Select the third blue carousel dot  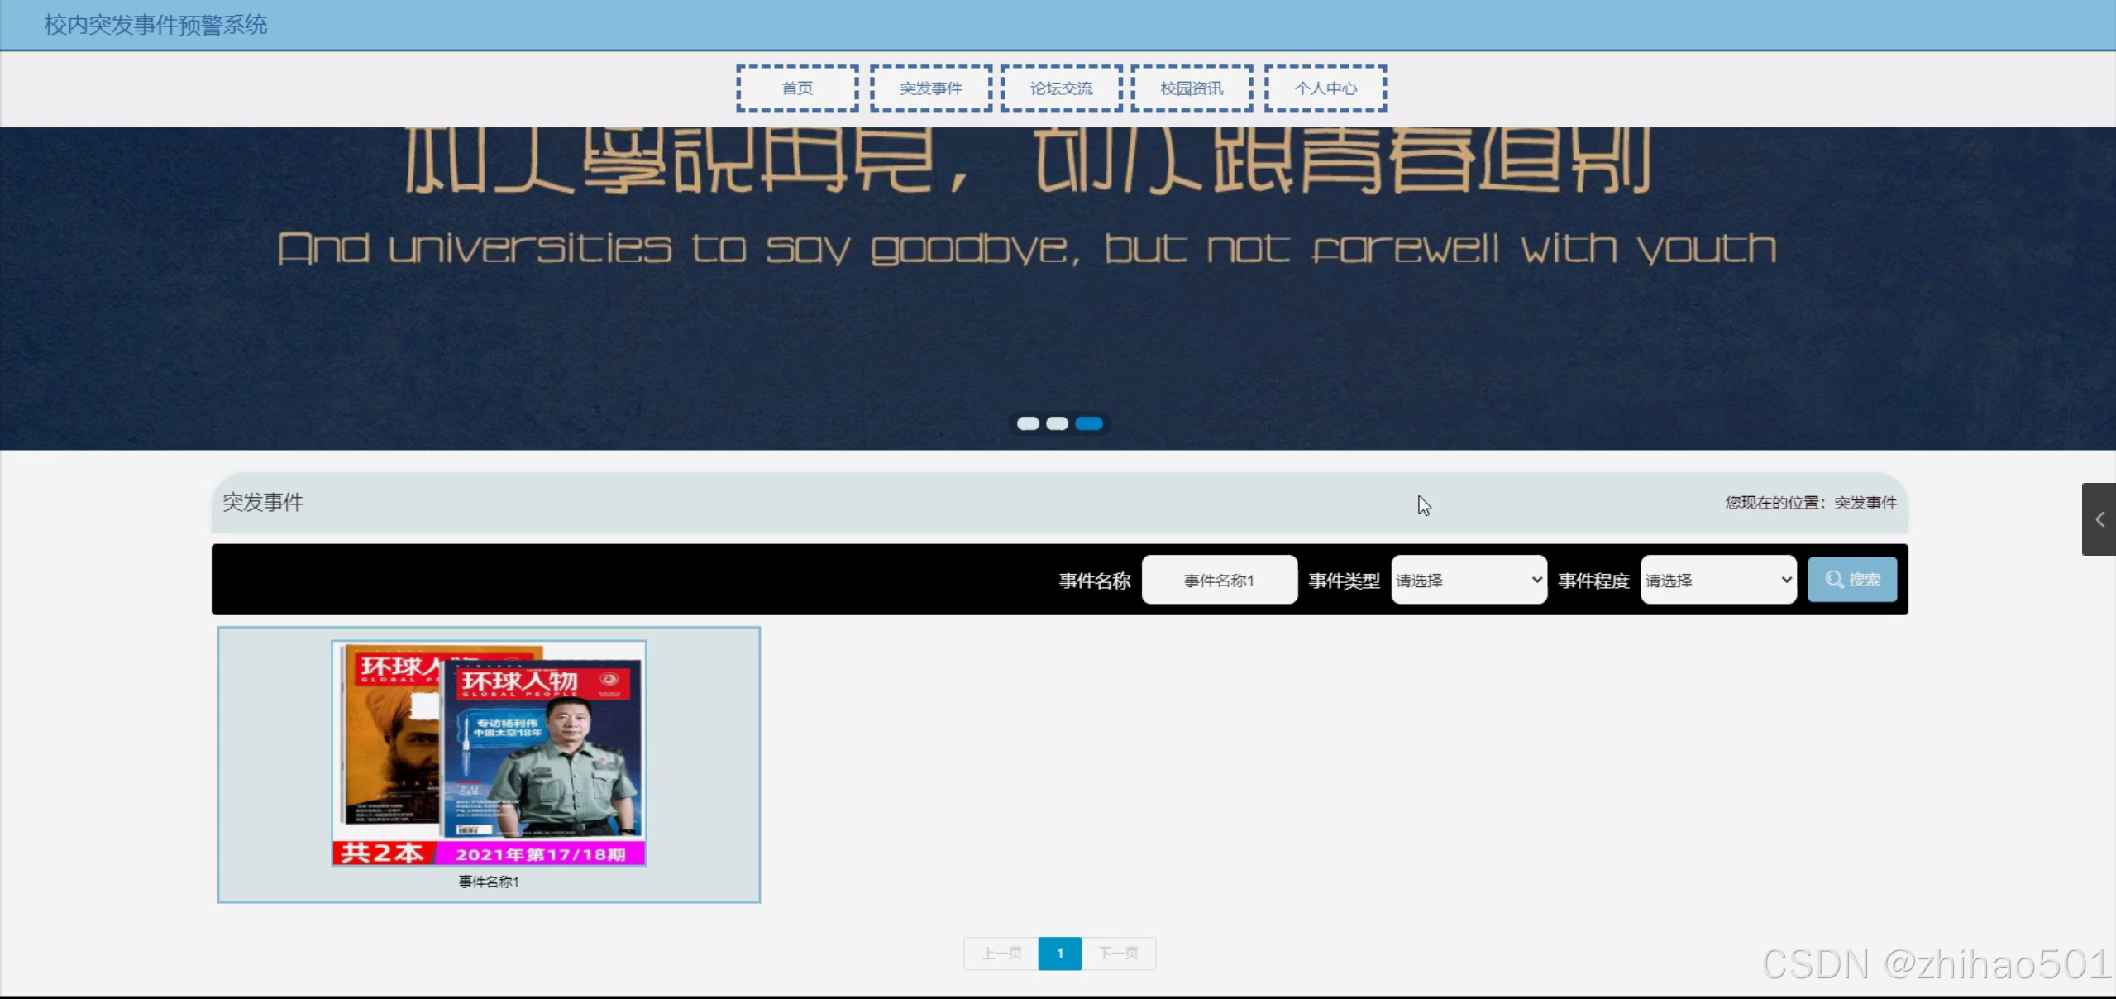pyautogui.click(x=1088, y=423)
